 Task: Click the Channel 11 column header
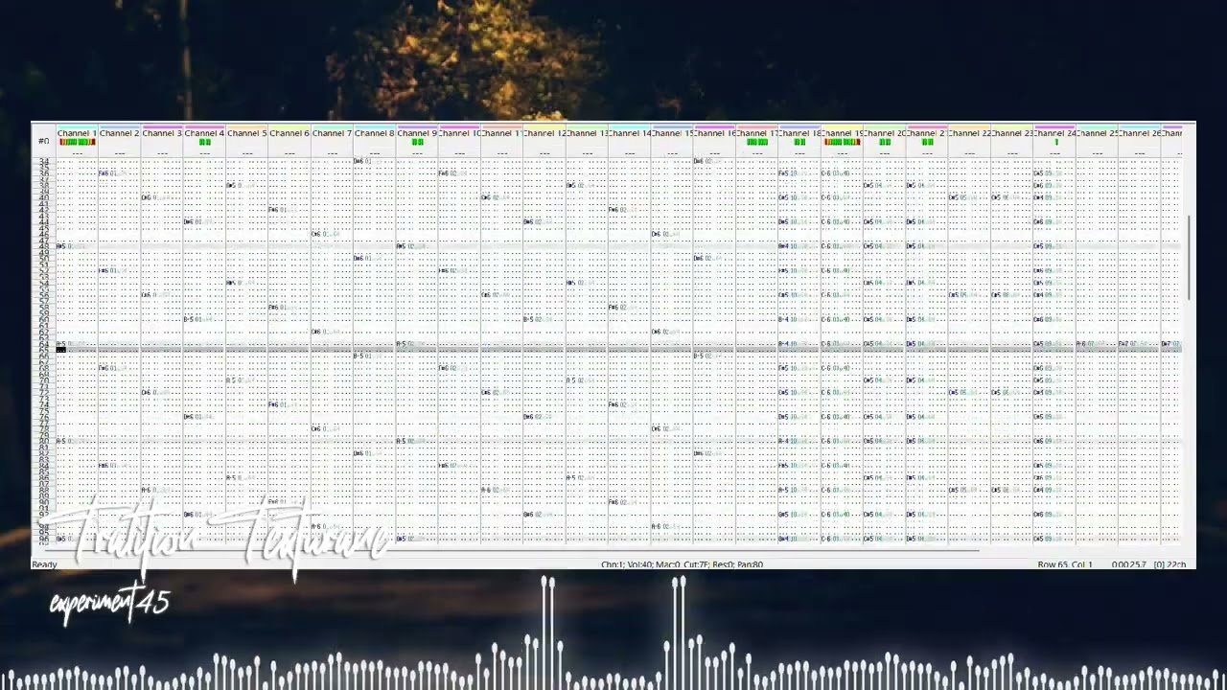(x=501, y=133)
